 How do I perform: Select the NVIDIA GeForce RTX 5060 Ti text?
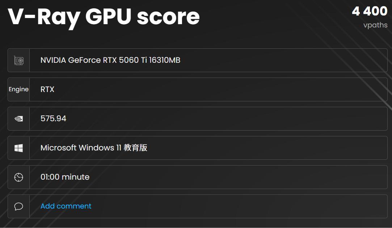tap(110, 60)
